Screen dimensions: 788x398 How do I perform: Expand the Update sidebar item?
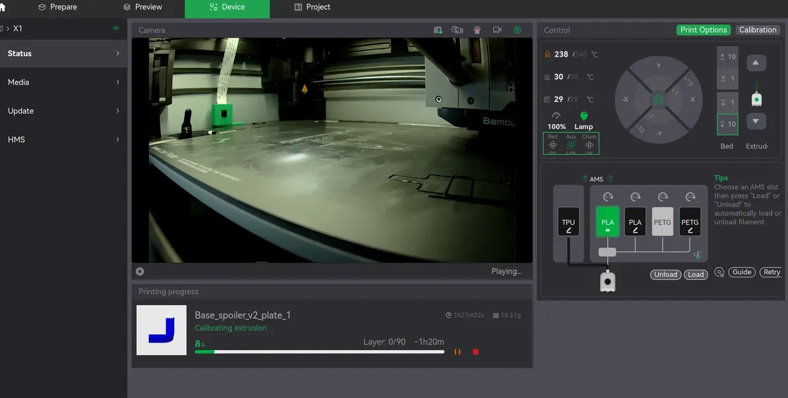pos(63,111)
